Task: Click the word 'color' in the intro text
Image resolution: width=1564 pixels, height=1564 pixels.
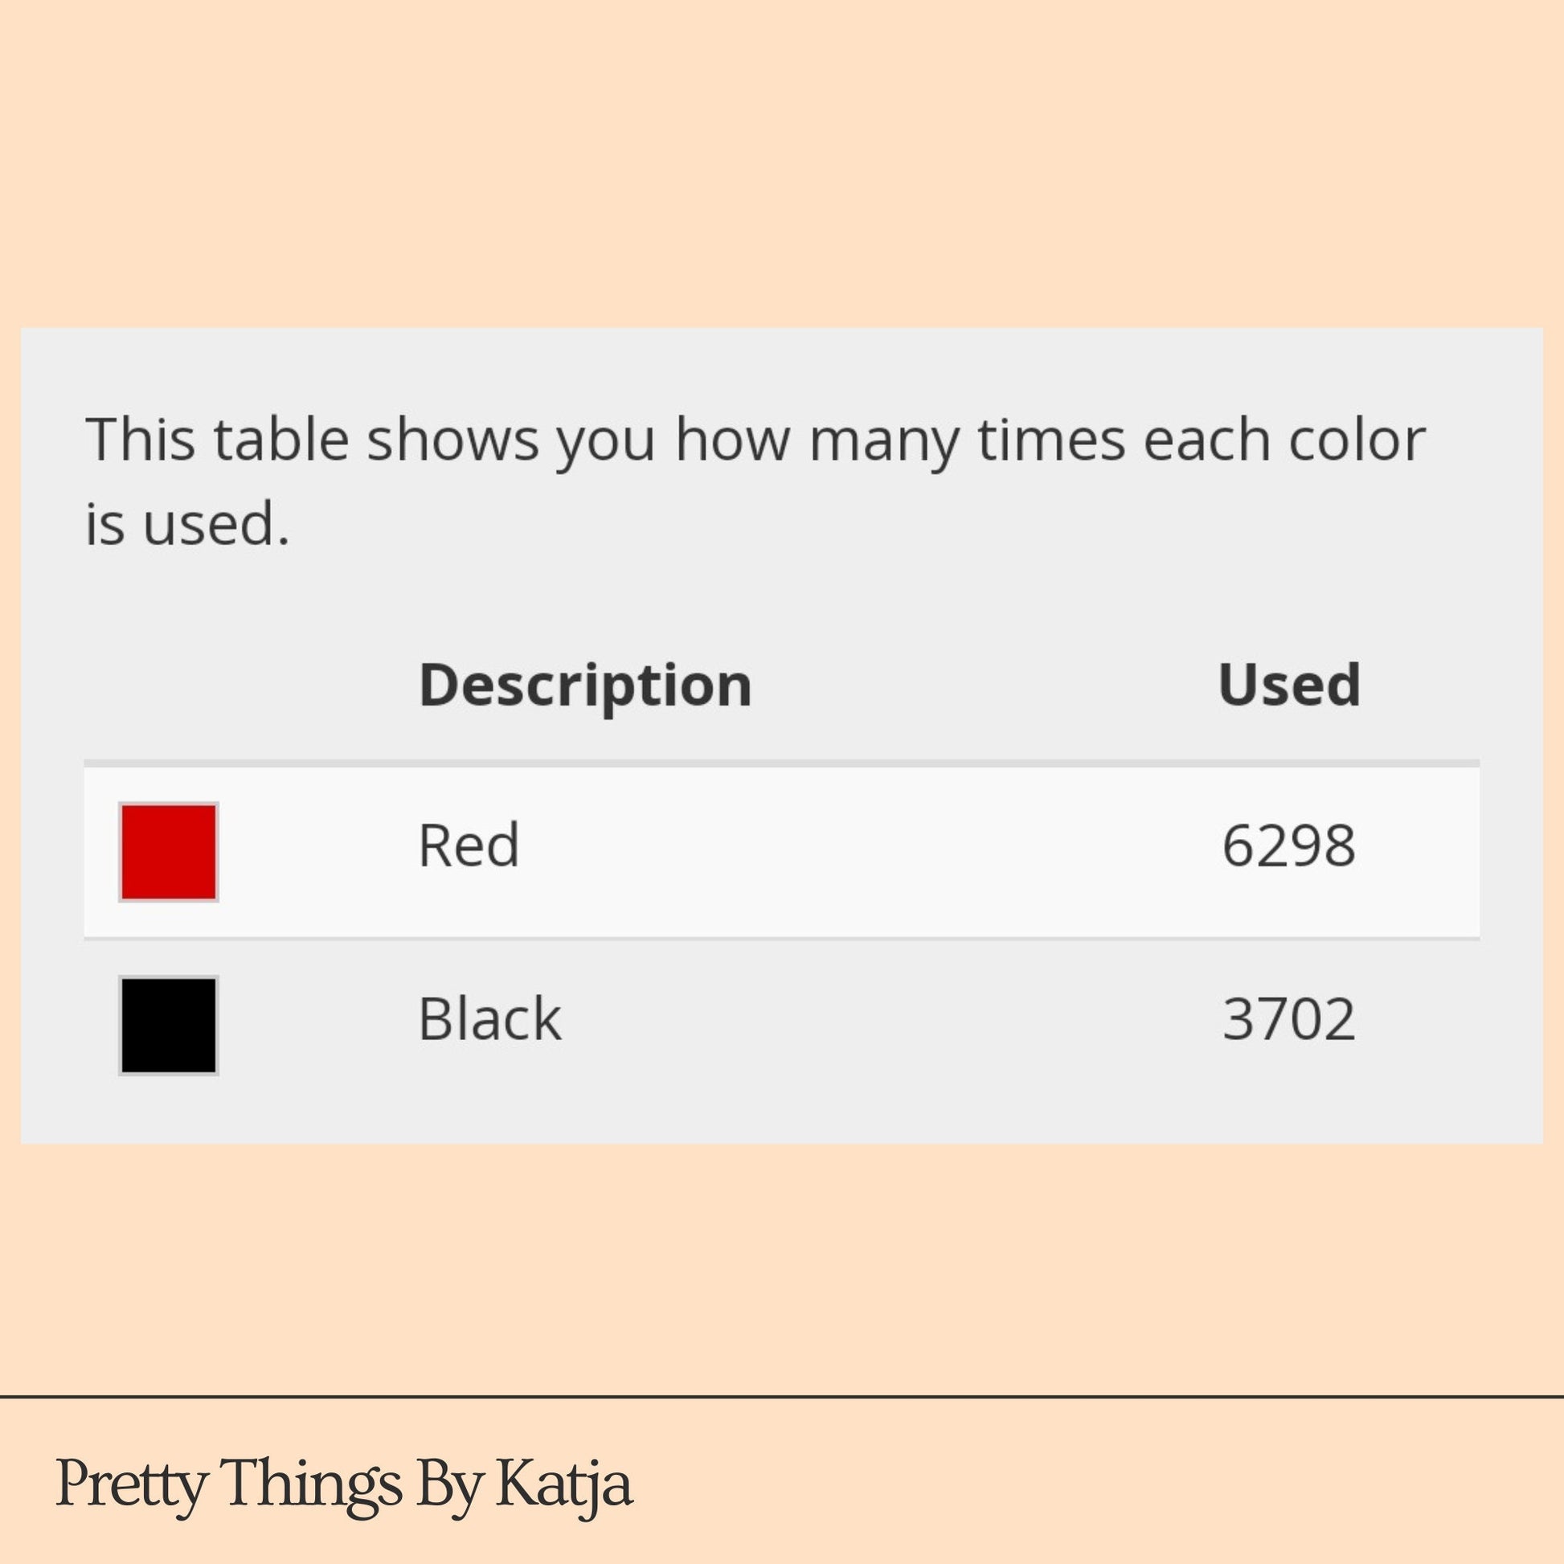Action: (x=1357, y=440)
